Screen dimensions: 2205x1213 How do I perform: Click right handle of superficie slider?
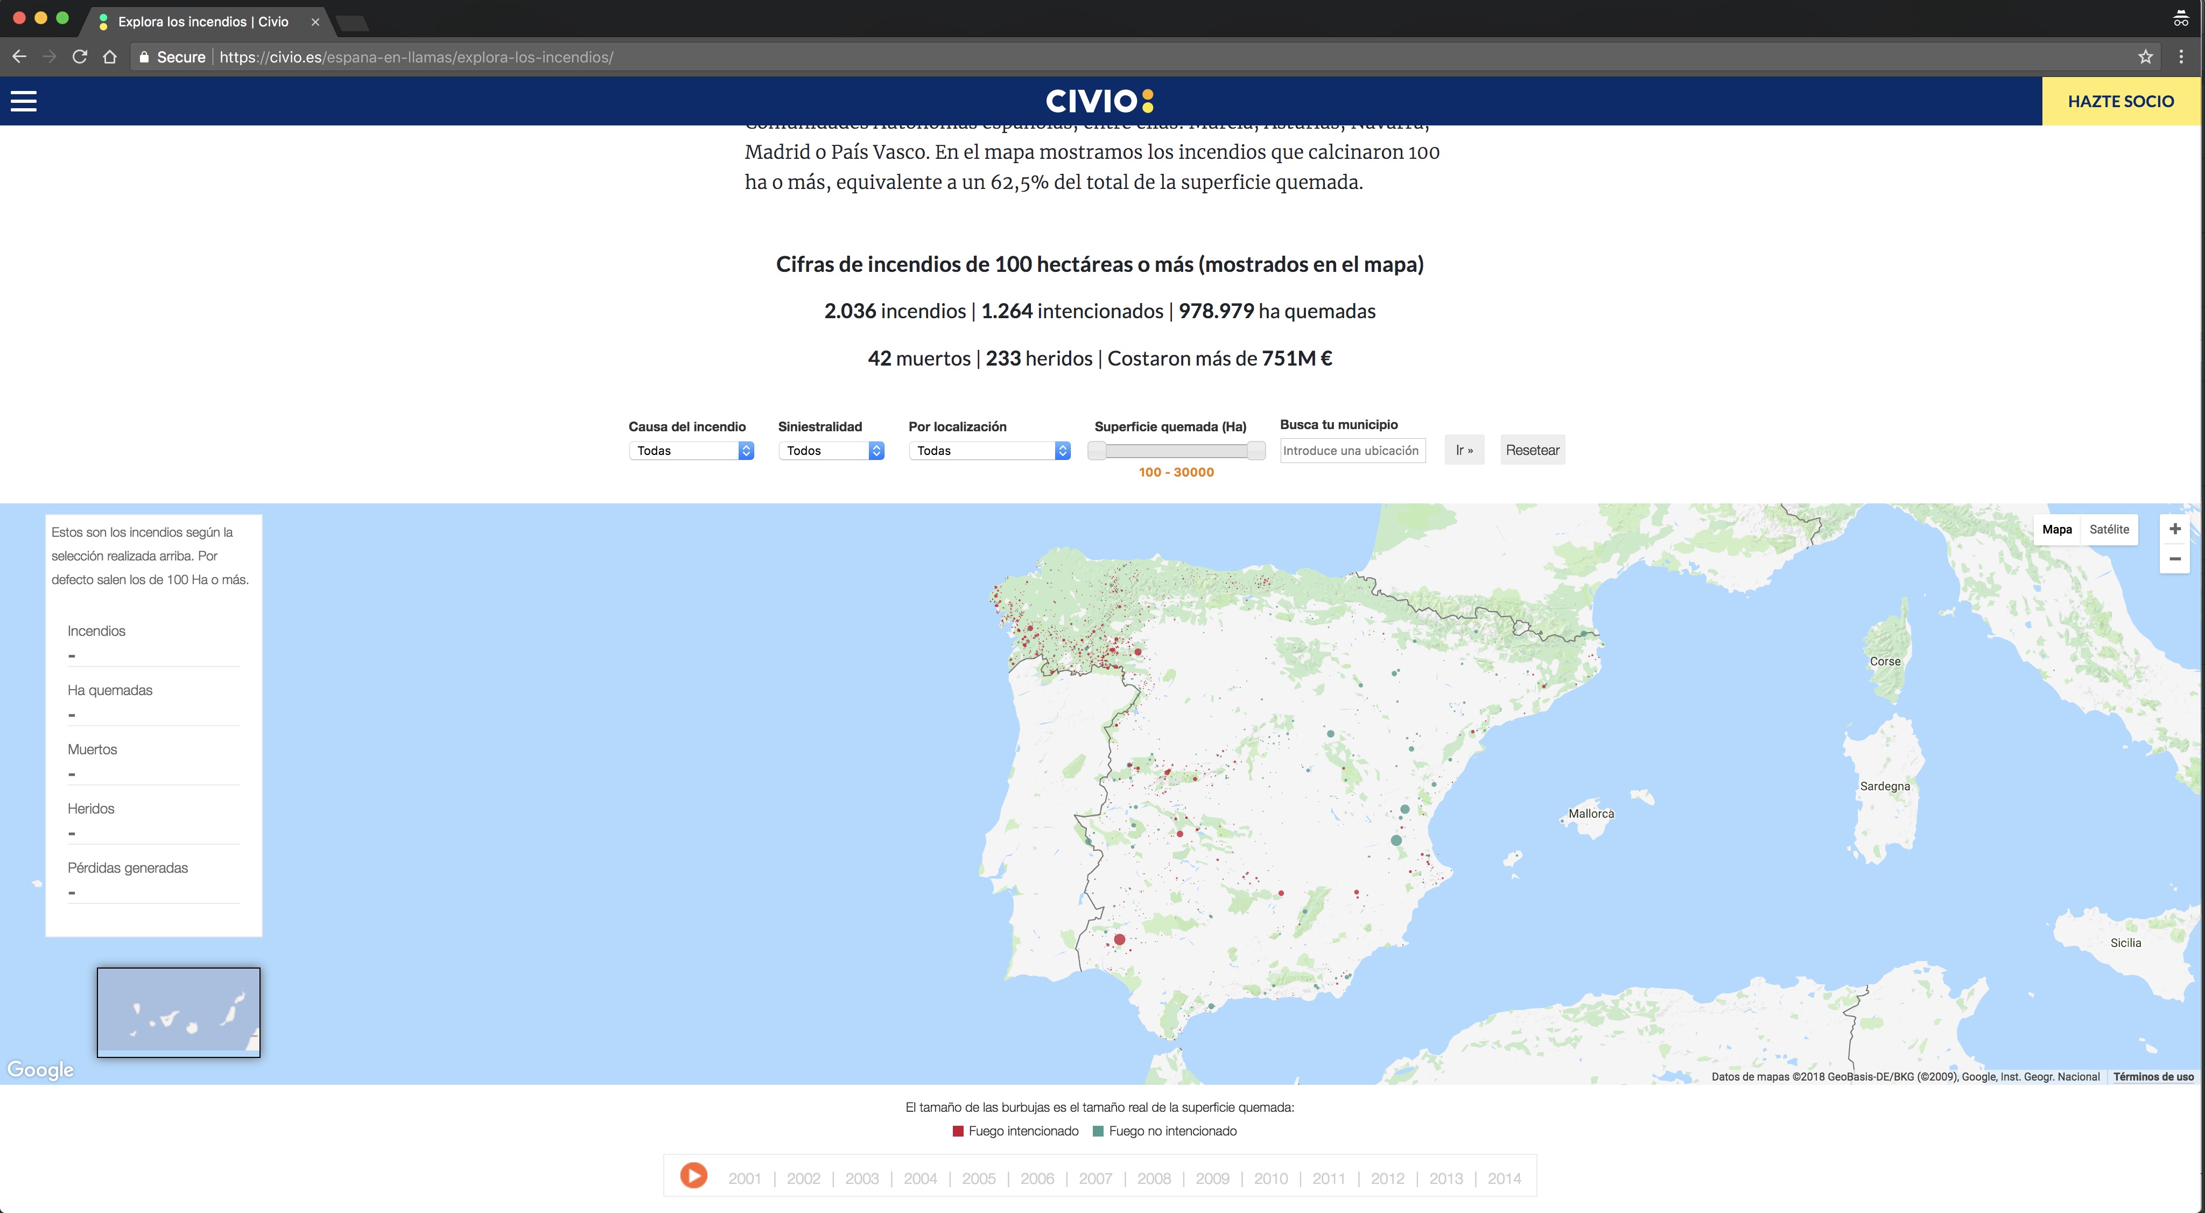point(1256,450)
